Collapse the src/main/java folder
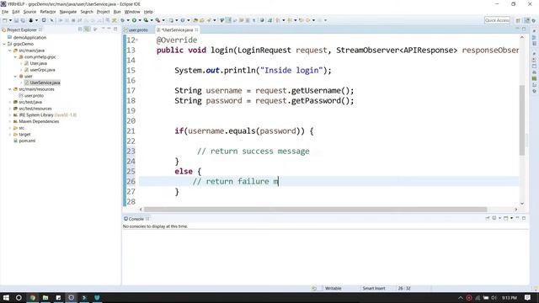Image resolution: width=539 pixels, height=303 pixels. point(9,50)
